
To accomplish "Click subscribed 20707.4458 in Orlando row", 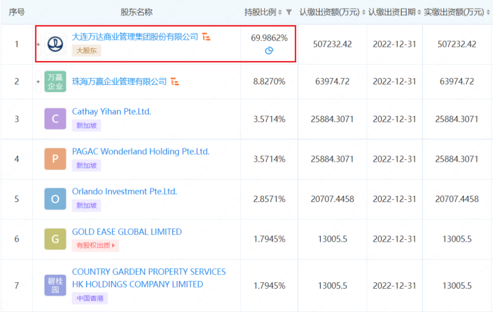I will click(x=332, y=199).
